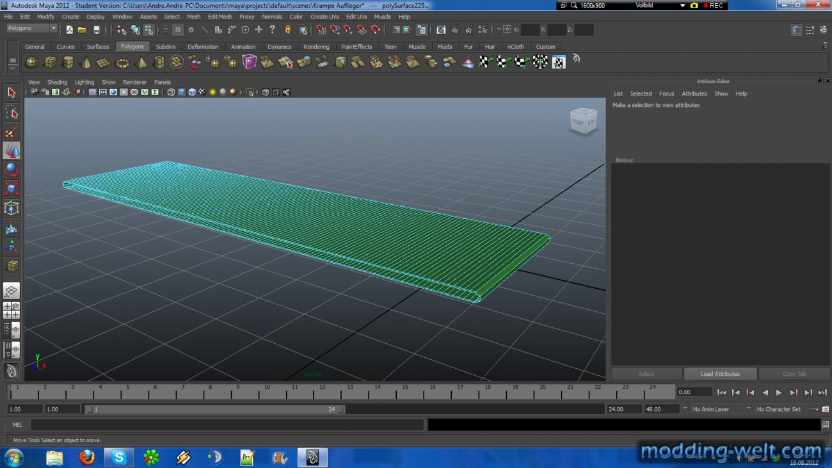Click the new scene icon

coord(69,29)
